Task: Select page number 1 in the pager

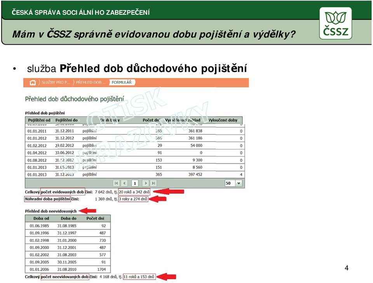Action: [135, 183]
